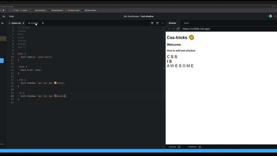Click 'Welcome' text in preview
Screen dimensions: 277x156
(x=174, y=45)
